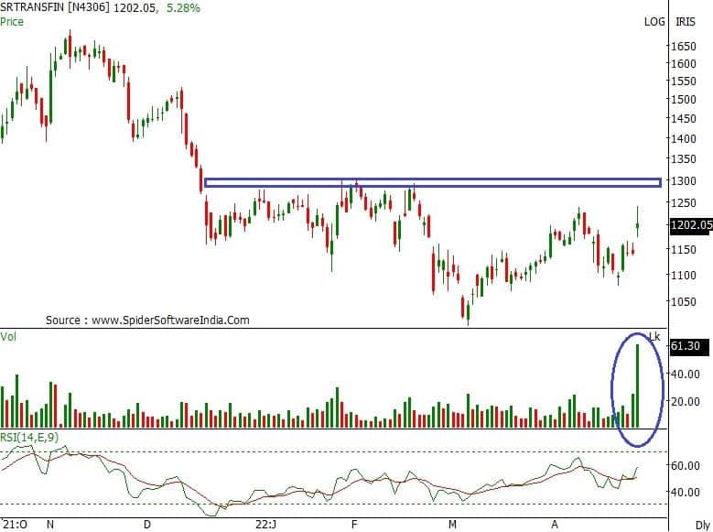
Task: Click the 1650 level on price axis
Action: click(x=682, y=47)
